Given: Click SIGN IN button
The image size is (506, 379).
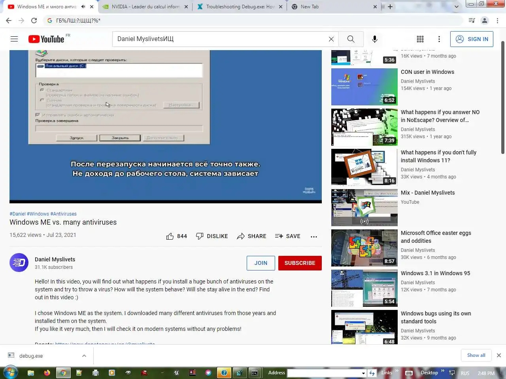Looking at the screenshot, I should coord(472,39).
